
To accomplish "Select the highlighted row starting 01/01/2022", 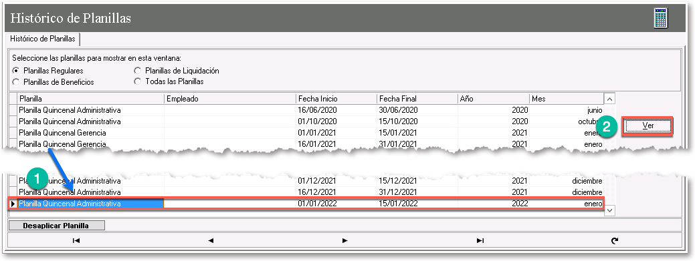I will click(306, 204).
